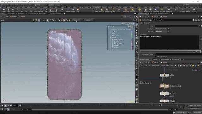Click the Group parameter input field
The image size is (202, 114).
176,26
